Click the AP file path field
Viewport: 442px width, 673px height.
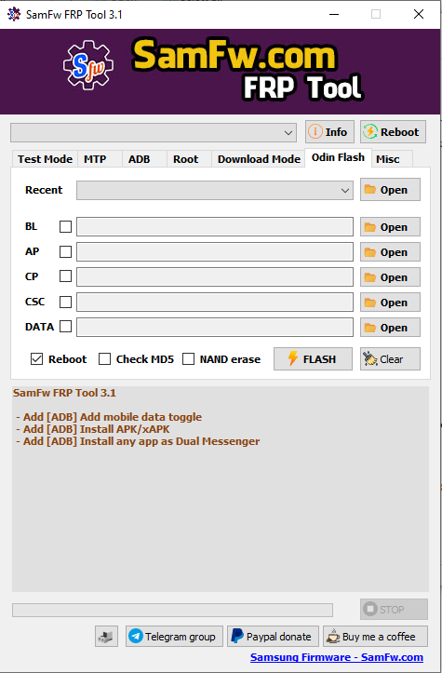click(215, 251)
